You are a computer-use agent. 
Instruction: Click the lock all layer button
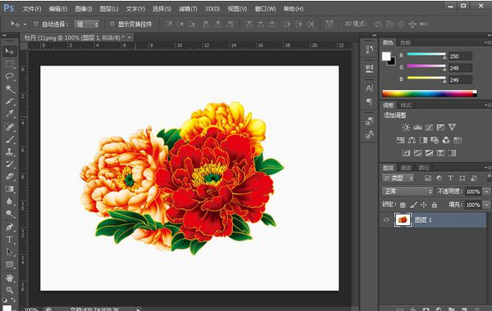pyautogui.click(x=435, y=205)
